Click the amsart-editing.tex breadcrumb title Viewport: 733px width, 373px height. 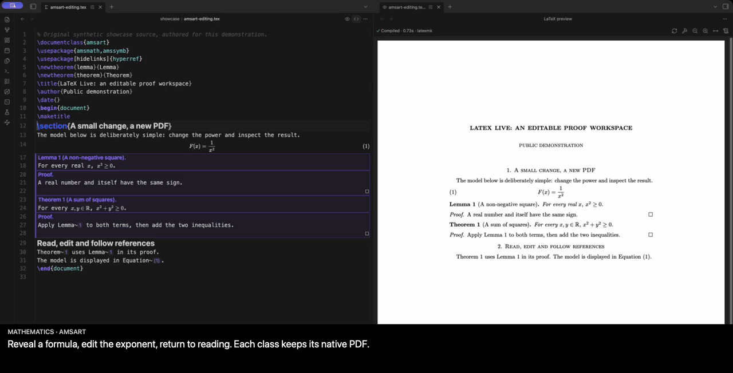(x=202, y=19)
